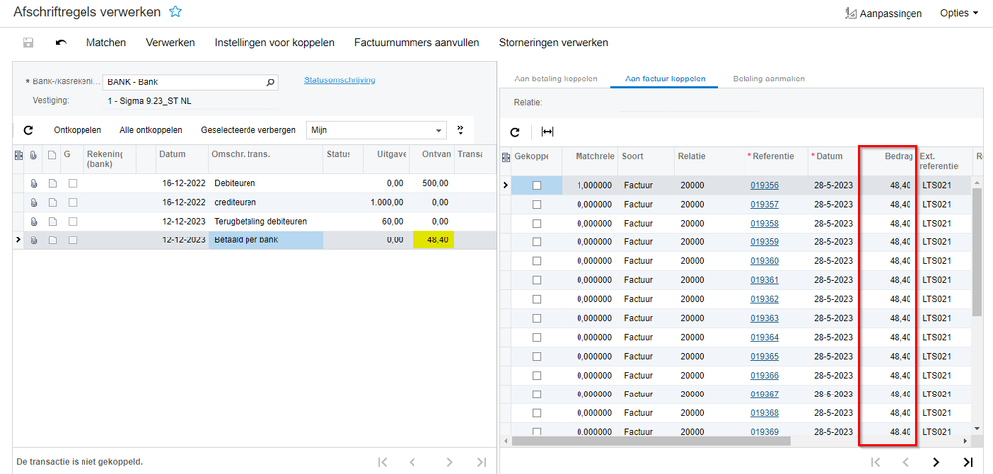
Task: Click the save disk icon in the toolbar
Action: click(x=28, y=43)
